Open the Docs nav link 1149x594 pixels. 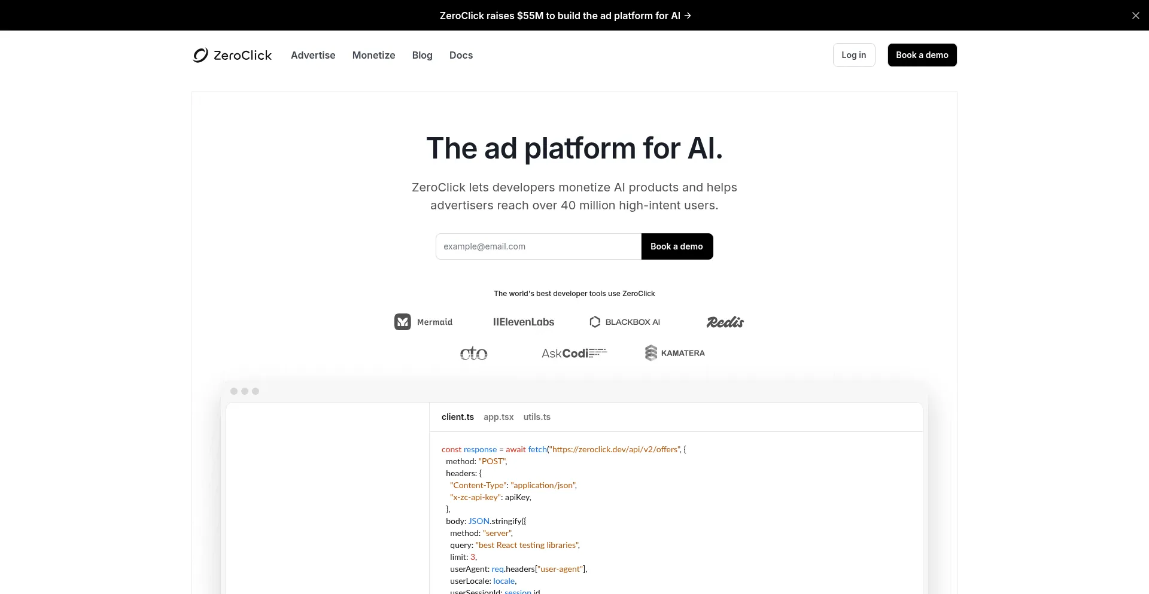pyautogui.click(x=461, y=55)
